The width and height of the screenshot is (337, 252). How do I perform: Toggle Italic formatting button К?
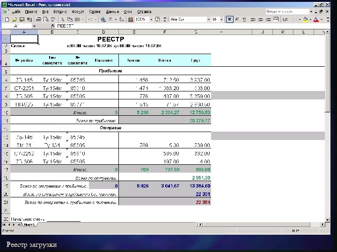237,20
